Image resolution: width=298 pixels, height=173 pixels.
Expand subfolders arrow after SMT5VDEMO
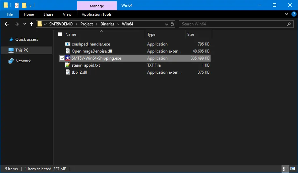pyautogui.click(x=76, y=24)
